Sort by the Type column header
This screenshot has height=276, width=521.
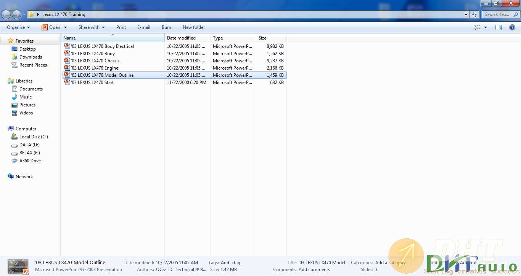(233, 38)
